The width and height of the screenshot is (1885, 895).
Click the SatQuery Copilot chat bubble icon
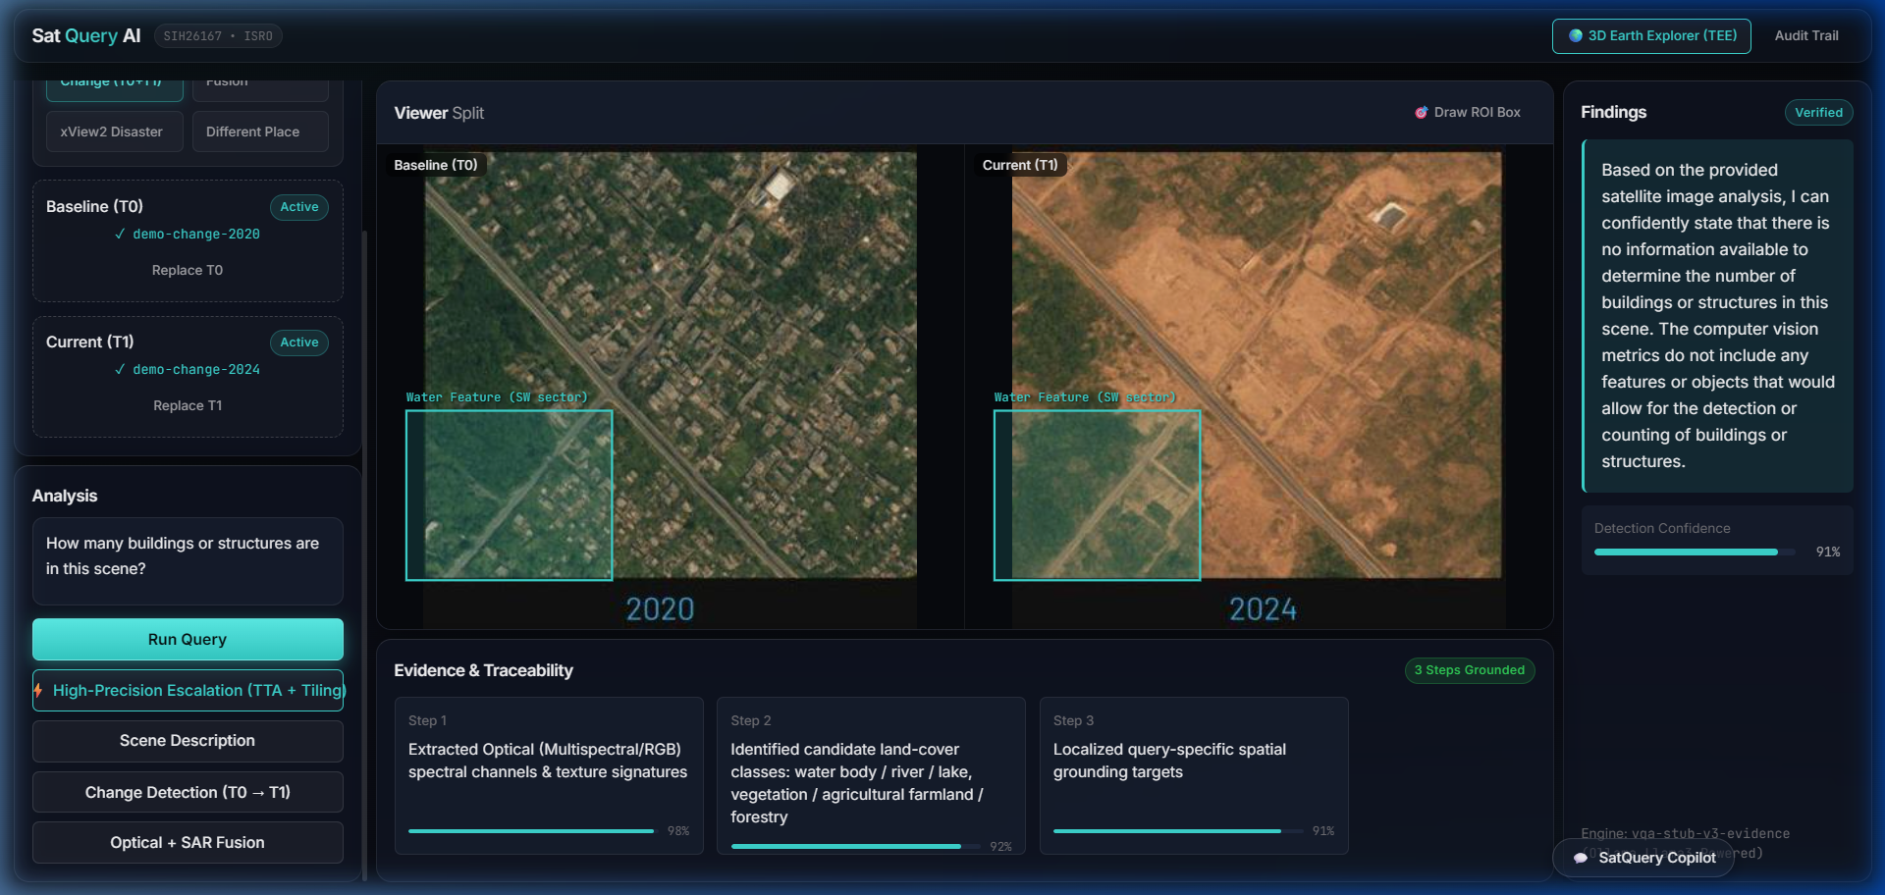coord(1581,858)
